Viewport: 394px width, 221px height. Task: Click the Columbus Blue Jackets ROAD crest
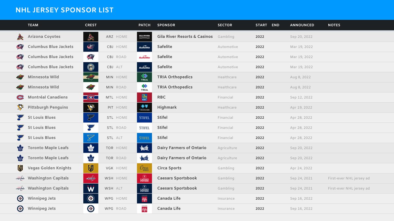point(91,57)
